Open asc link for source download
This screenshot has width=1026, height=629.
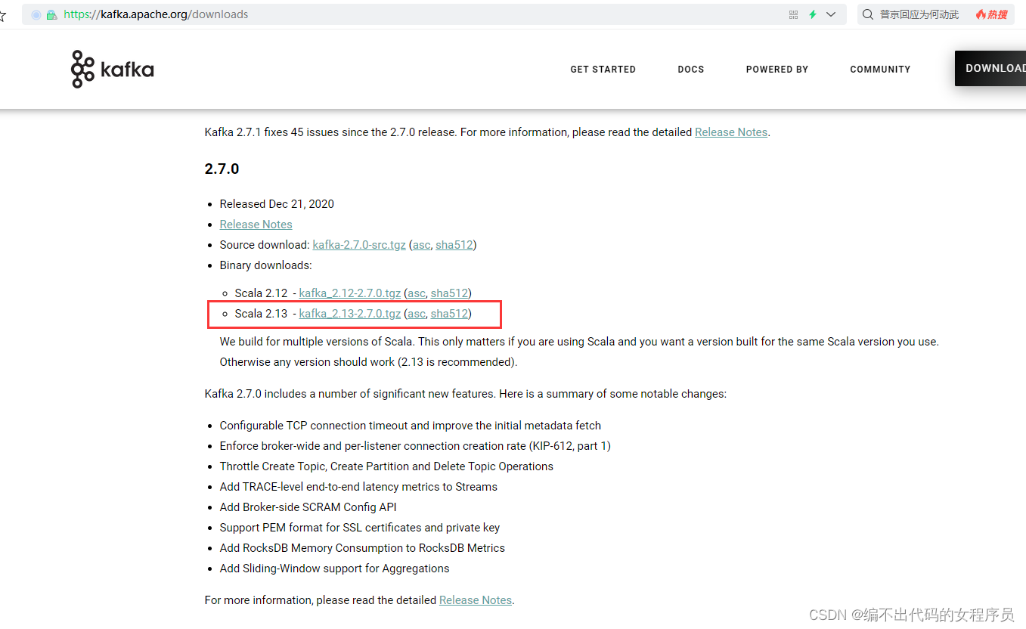pos(421,245)
